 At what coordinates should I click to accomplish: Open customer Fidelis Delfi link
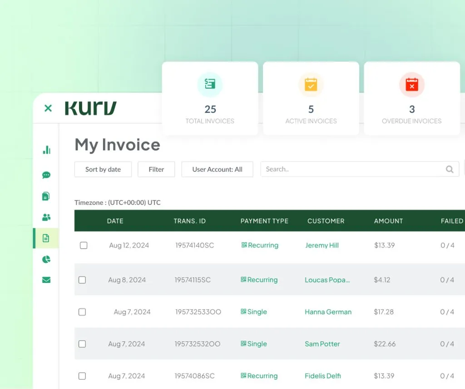pos(323,376)
